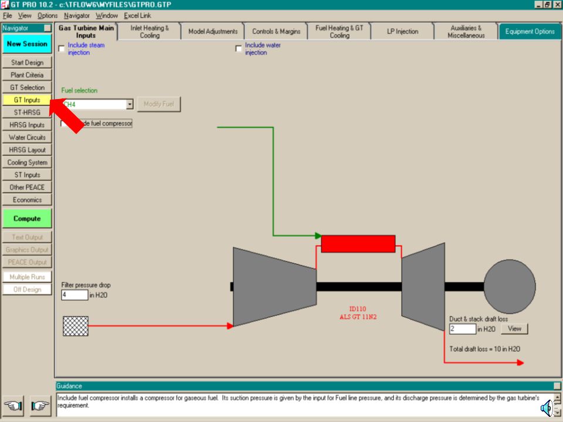
Task: Open the Excel Link menu
Action: (137, 15)
